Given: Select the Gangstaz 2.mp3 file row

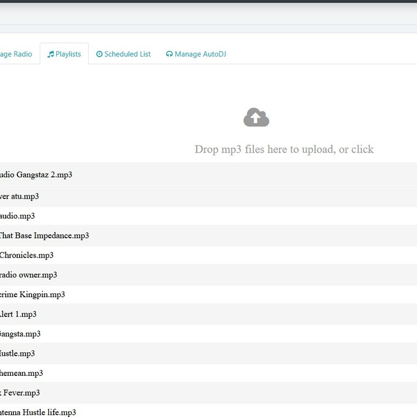Looking at the screenshot, I should coord(36,175).
